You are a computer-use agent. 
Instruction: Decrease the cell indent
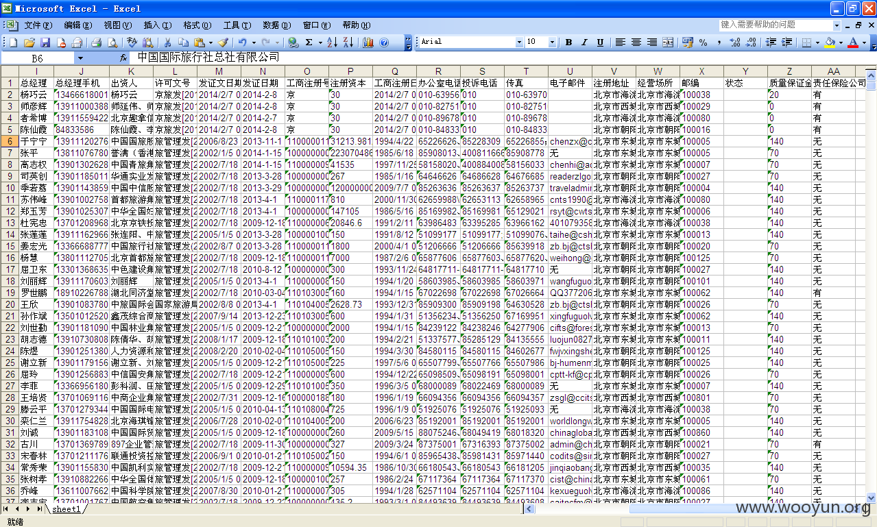click(771, 42)
